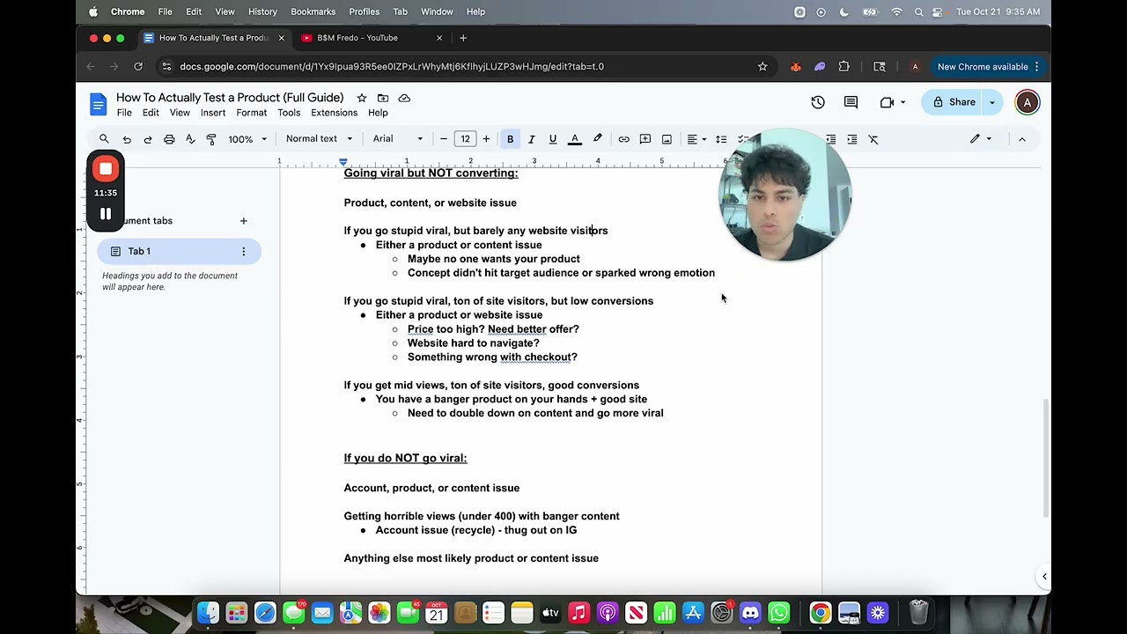The width and height of the screenshot is (1127, 634).
Task: Redo the last edit
Action: [148, 139]
